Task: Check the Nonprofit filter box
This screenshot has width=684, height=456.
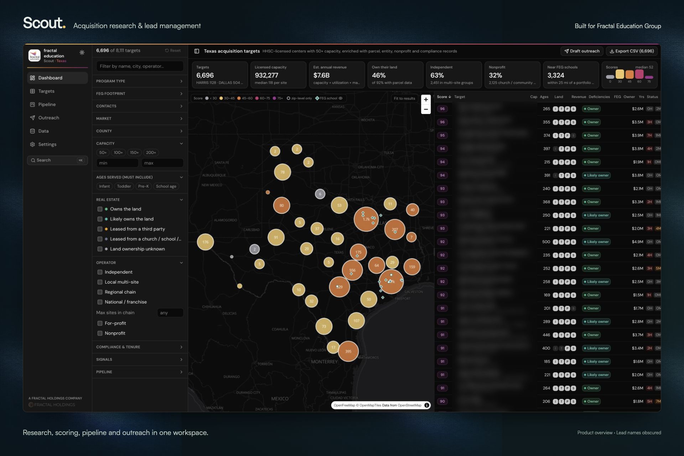Action: pyautogui.click(x=100, y=333)
